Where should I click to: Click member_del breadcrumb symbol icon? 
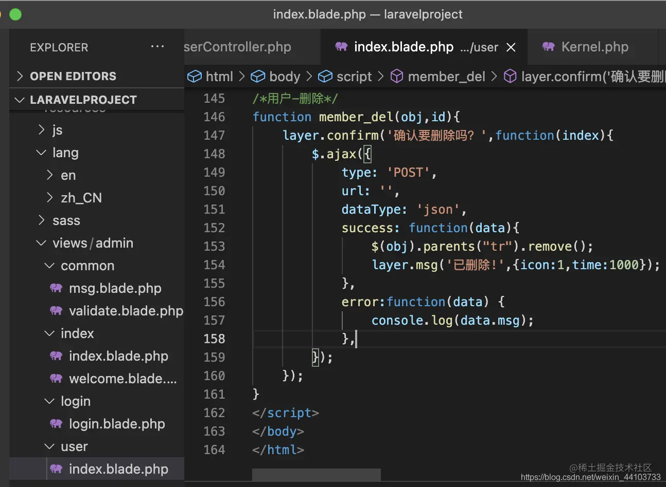[x=397, y=77]
